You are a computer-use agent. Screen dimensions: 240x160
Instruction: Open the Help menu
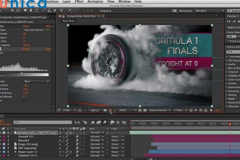coord(138,2)
